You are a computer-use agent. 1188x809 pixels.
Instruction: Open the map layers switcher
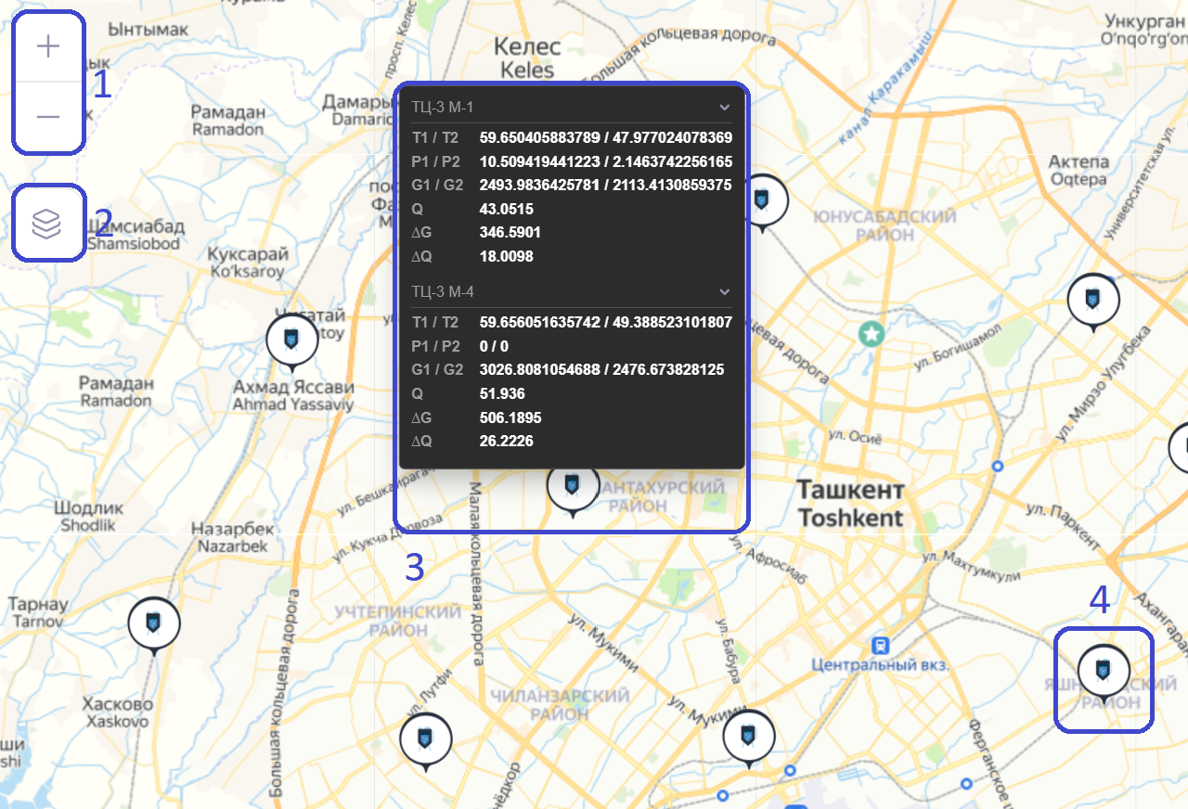pyautogui.click(x=47, y=224)
